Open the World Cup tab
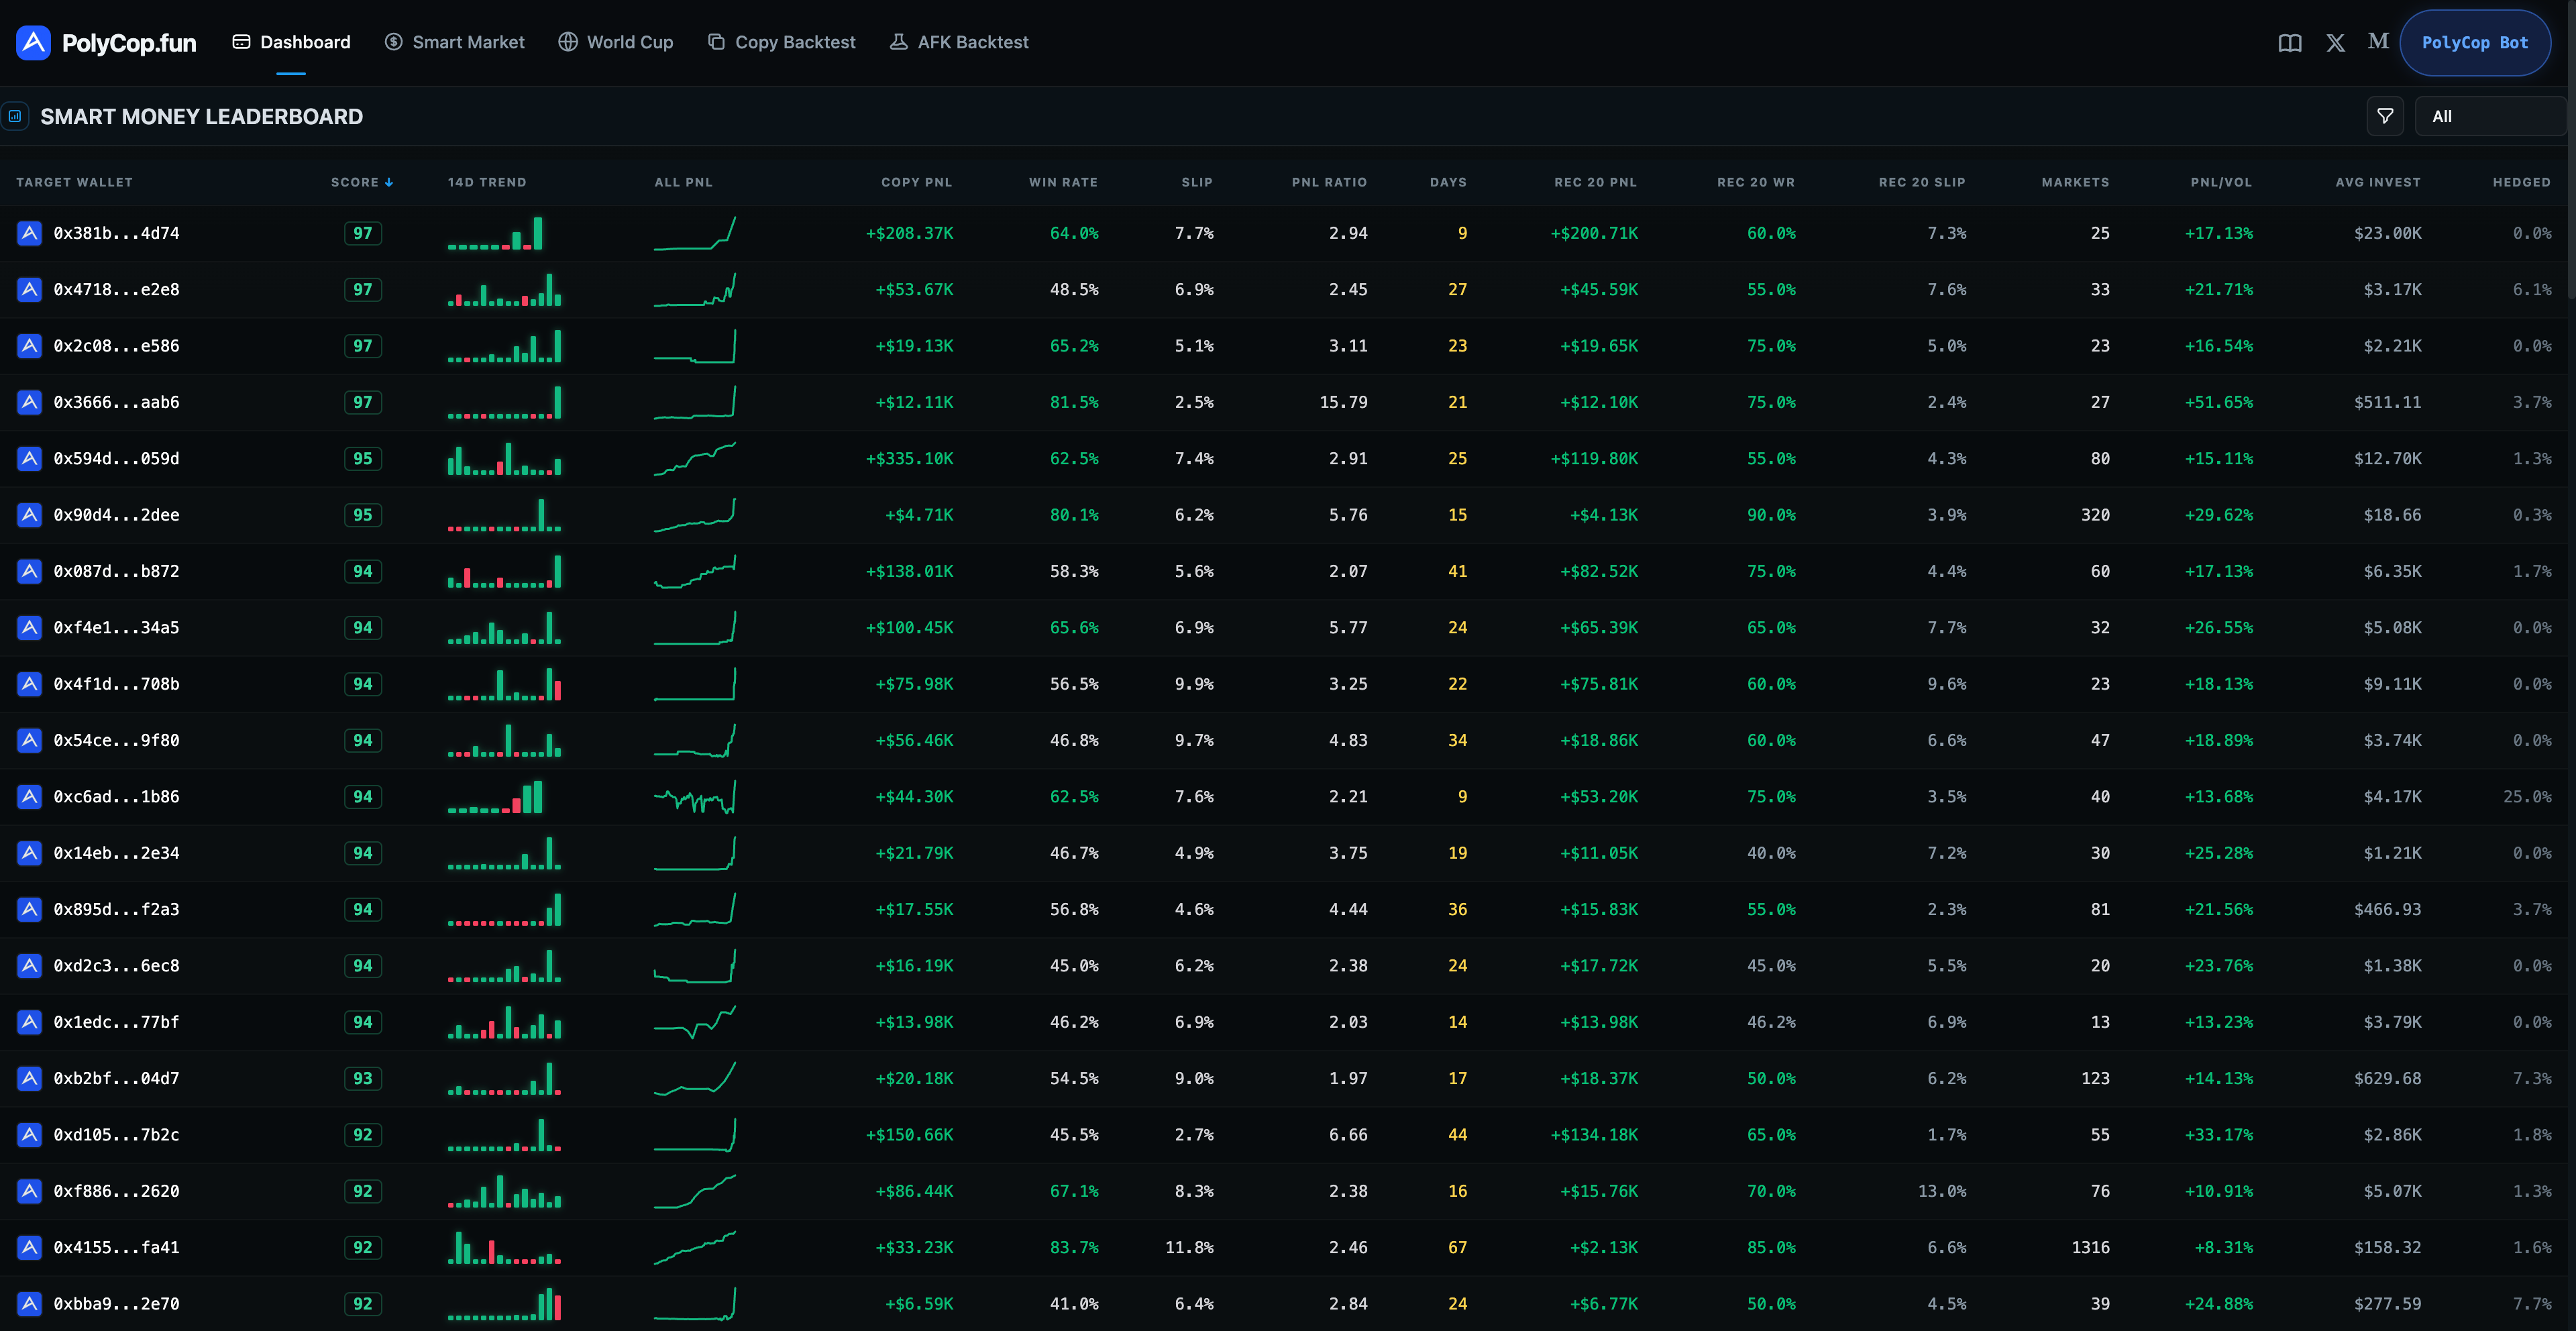The width and height of the screenshot is (2576, 1331). 615,42
